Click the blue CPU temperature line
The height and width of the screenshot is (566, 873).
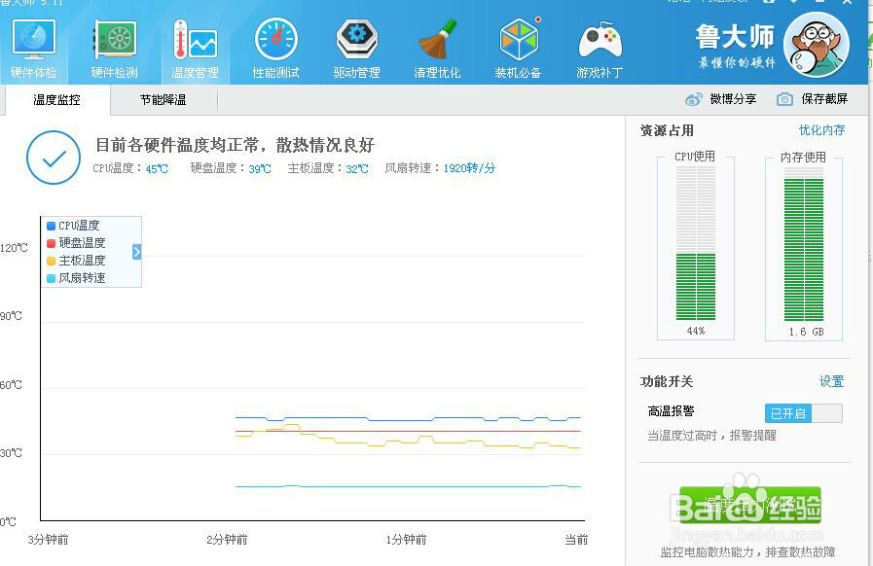tap(408, 418)
